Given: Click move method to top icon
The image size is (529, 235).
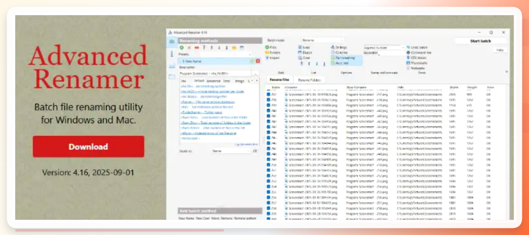Looking at the screenshot, I should [x=204, y=48].
